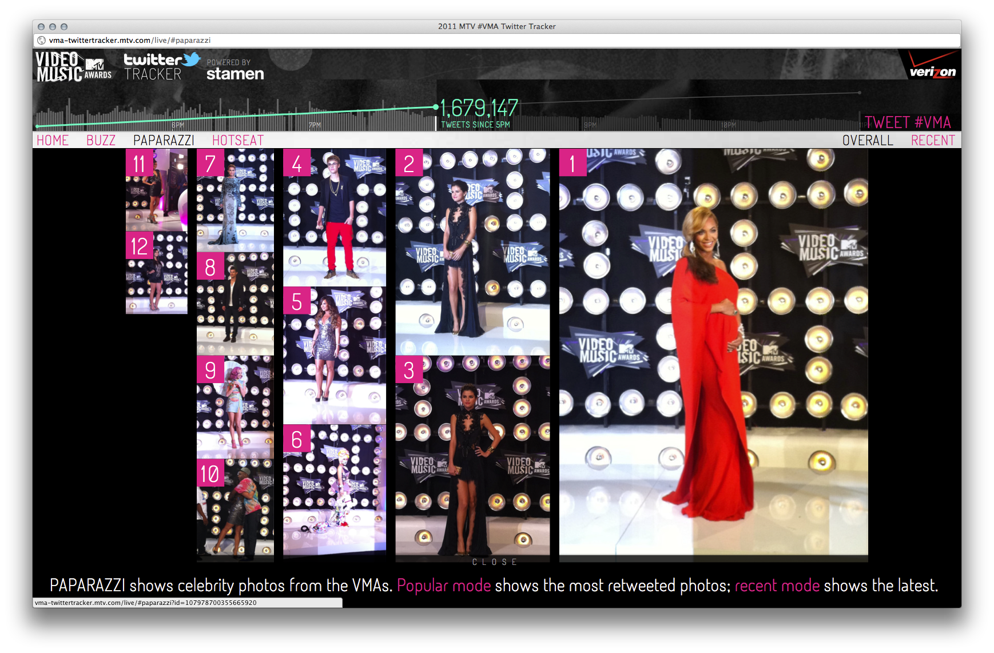Click the TWEET #VMA link

click(909, 122)
